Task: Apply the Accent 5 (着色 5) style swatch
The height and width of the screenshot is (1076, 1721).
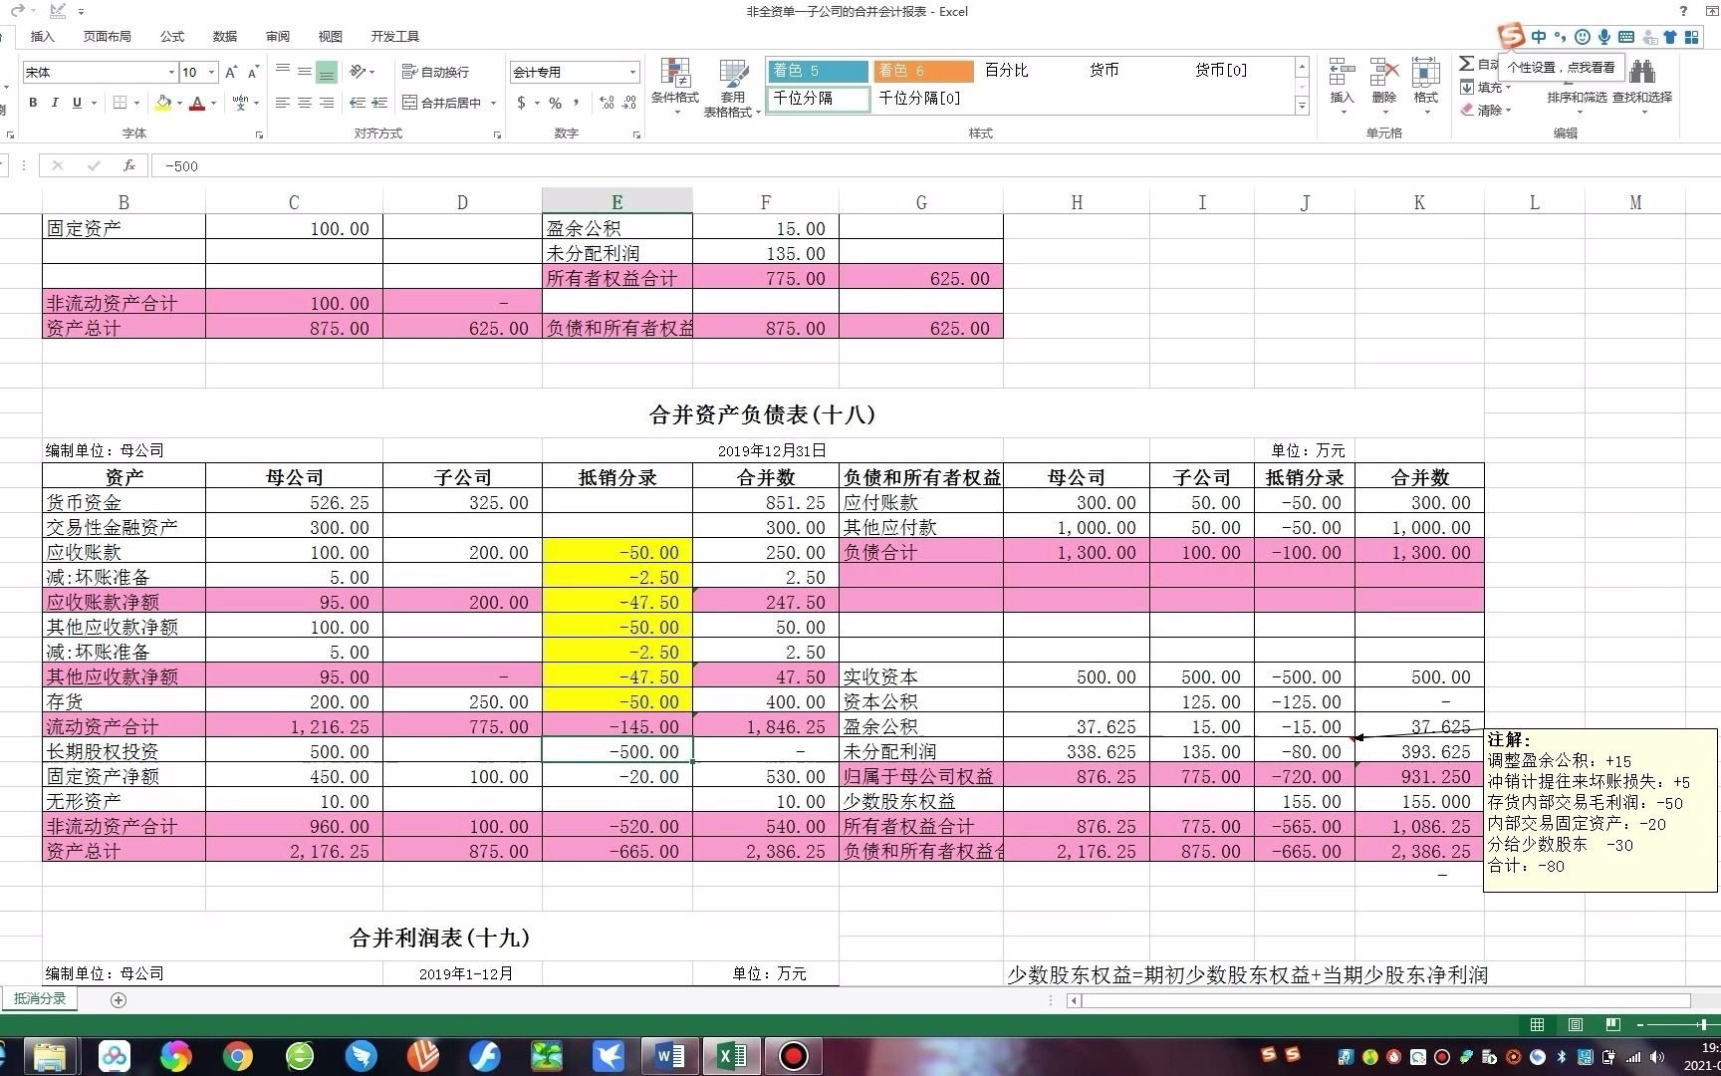Action: (819, 70)
